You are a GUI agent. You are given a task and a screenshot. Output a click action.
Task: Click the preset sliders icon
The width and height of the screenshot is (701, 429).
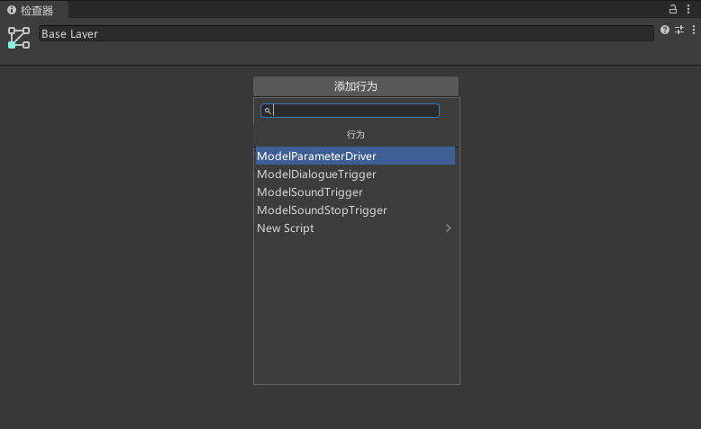[x=679, y=30]
